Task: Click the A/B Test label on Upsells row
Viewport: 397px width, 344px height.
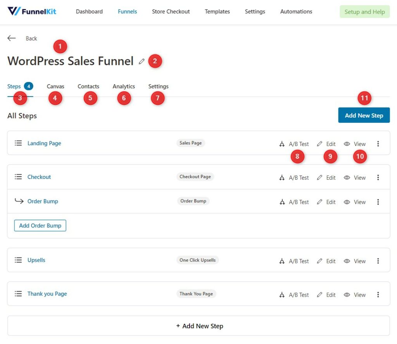Action: 299,261
